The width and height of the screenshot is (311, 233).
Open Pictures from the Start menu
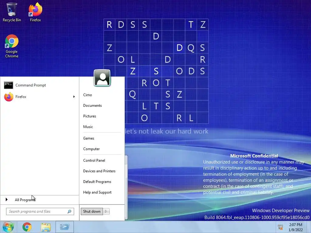(90, 116)
